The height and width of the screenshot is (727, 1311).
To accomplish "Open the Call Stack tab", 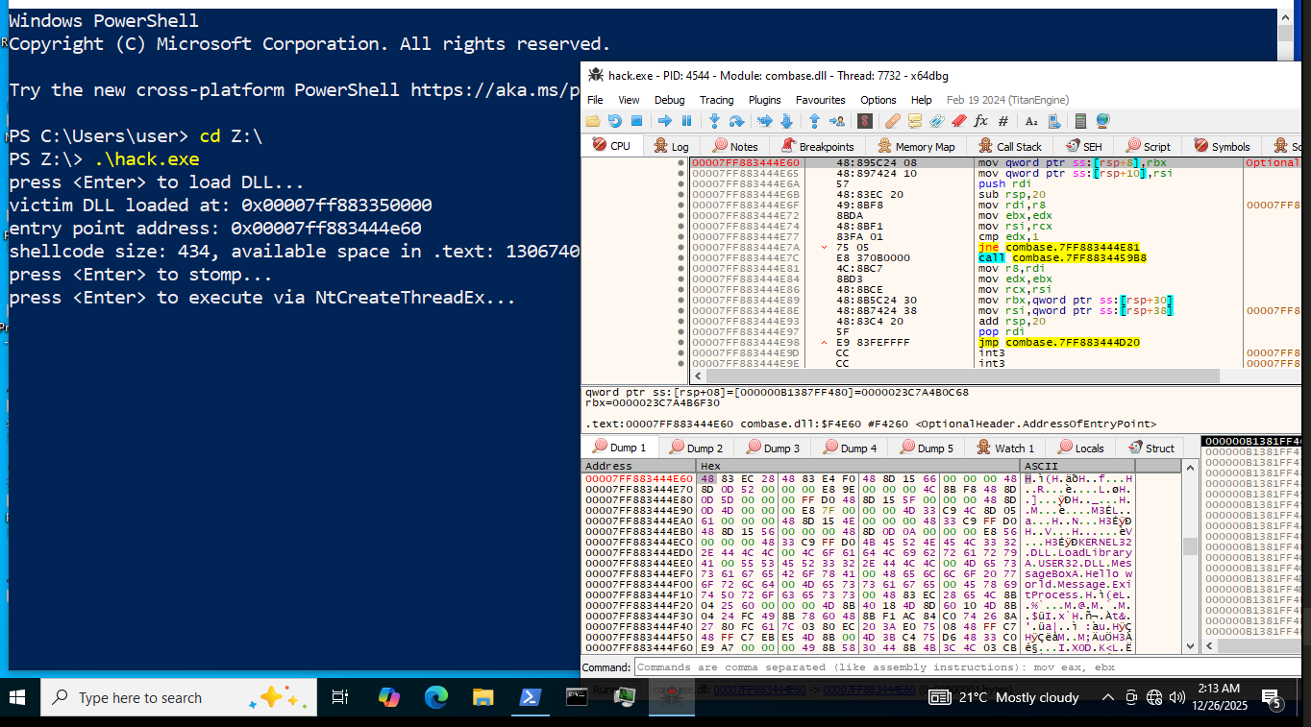I will point(1010,146).
